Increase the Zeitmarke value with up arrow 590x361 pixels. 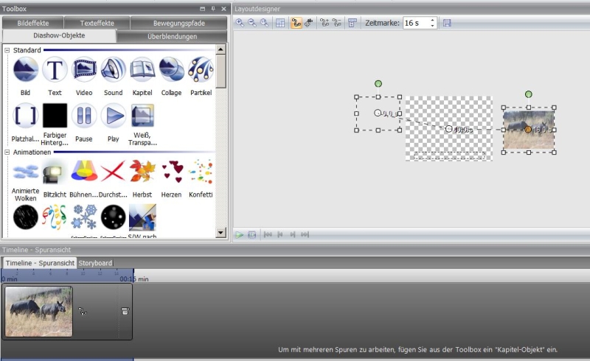(433, 20)
